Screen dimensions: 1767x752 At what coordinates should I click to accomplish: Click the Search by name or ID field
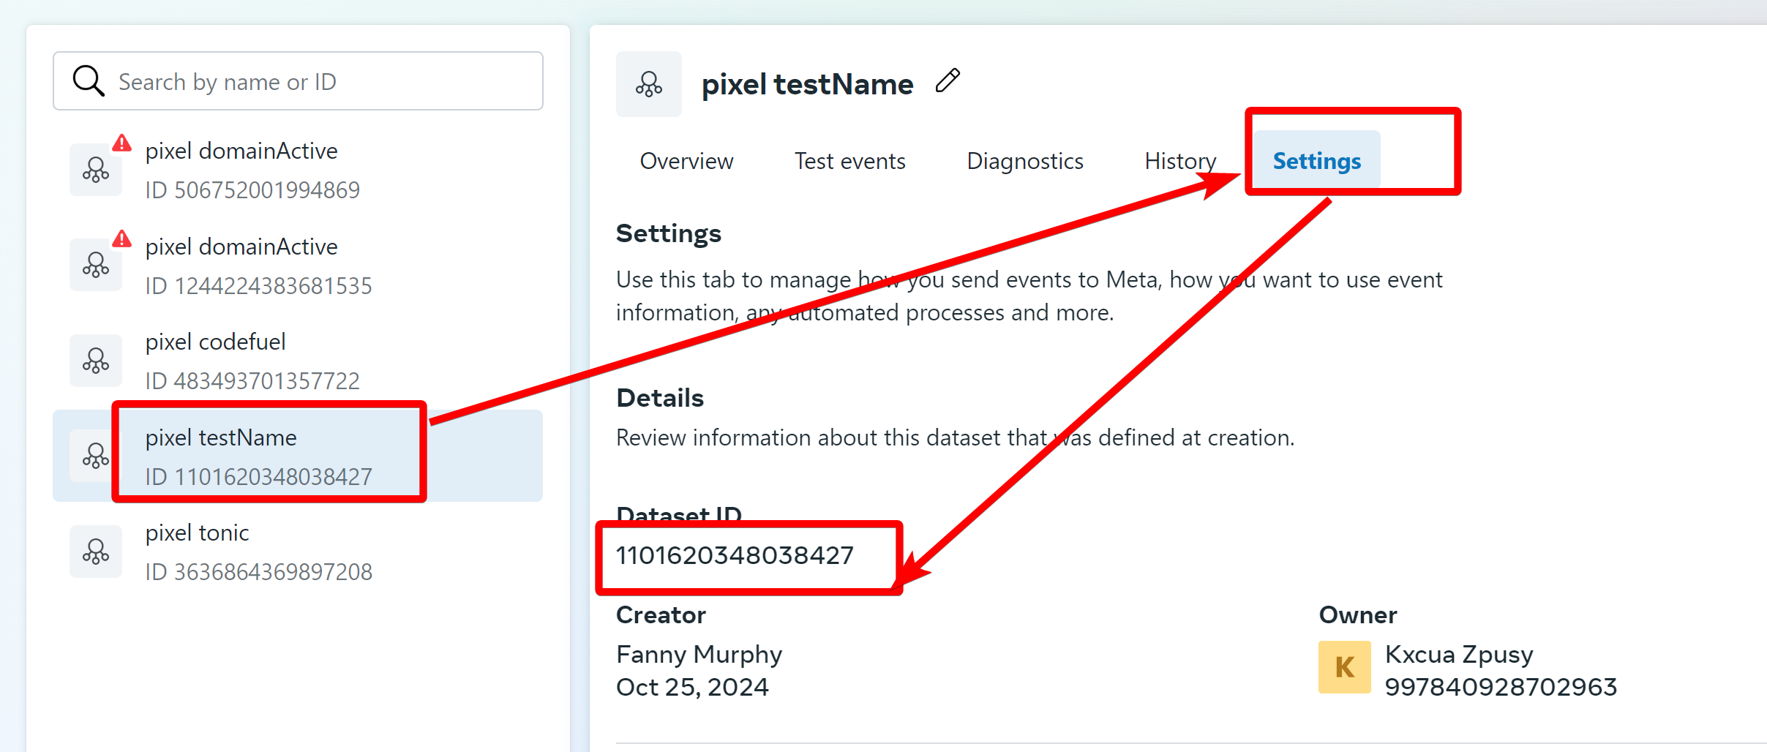[298, 81]
